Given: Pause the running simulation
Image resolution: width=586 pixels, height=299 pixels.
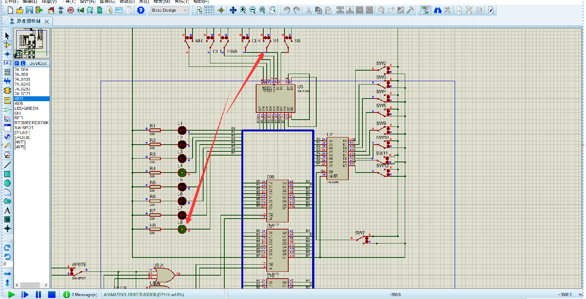Looking at the screenshot, I should (x=38, y=294).
